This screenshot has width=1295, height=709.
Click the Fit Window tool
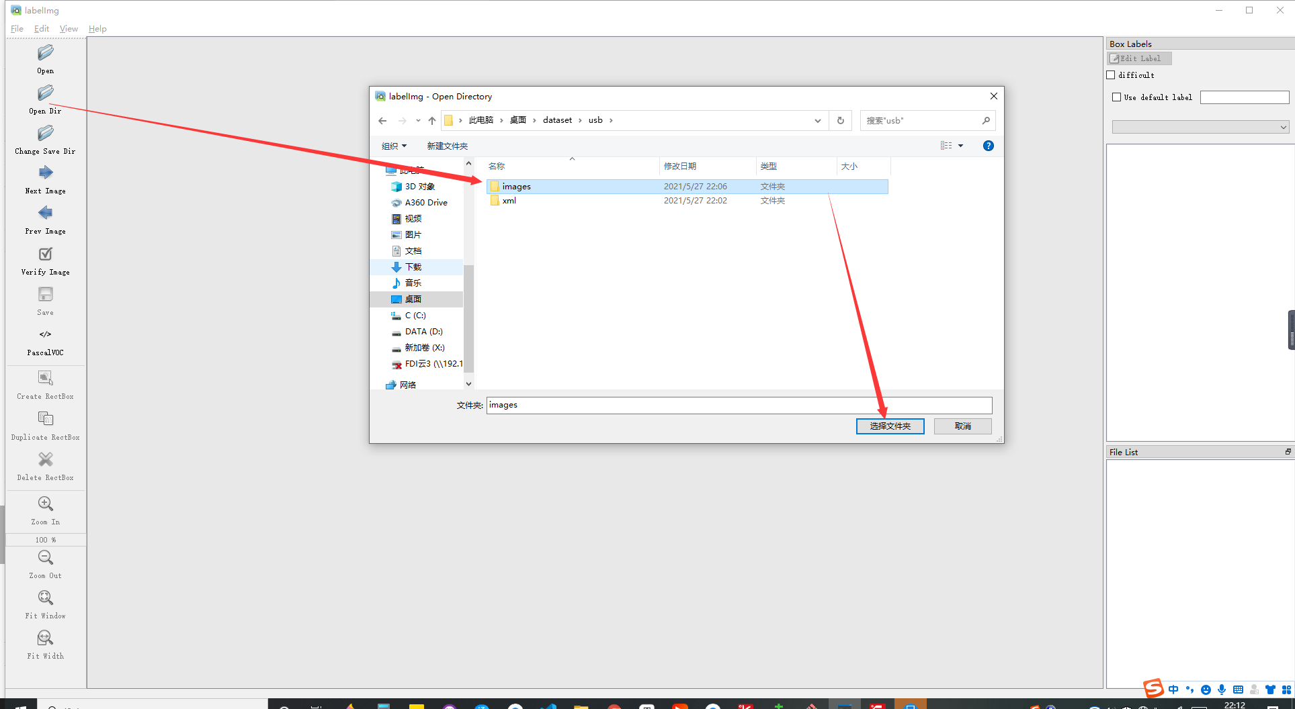(45, 605)
